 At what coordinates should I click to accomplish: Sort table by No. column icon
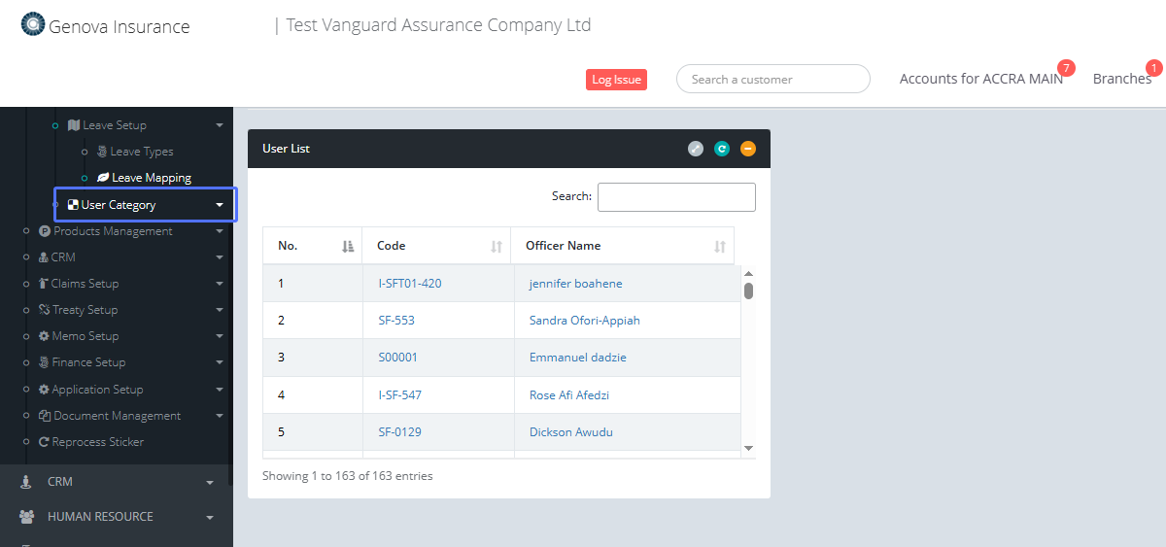pyautogui.click(x=348, y=247)
